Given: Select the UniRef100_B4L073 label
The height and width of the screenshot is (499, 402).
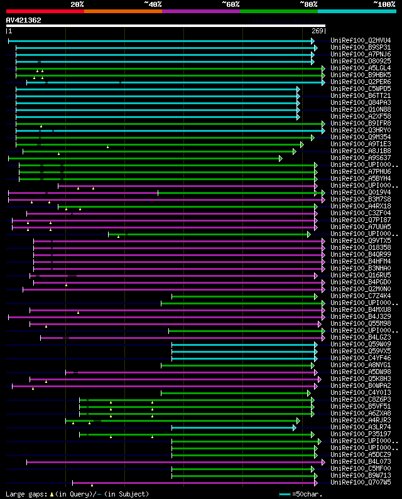Looking at the screenshot, I should (361, 462).
